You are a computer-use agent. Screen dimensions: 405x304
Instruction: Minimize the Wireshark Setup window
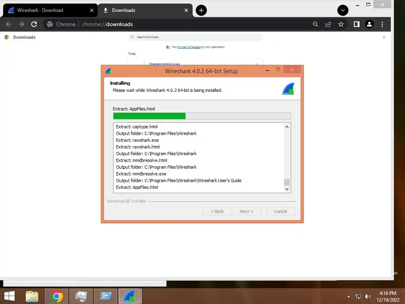click(x=267, y=70)
